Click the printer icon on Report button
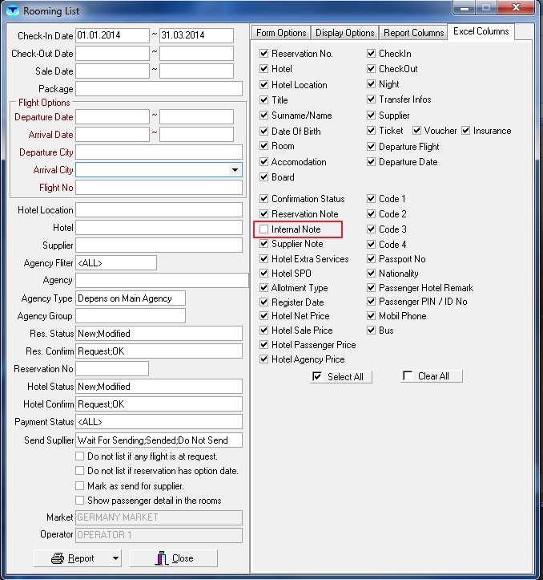Image resolution: width=543 pixels, height=580 pixels. pos(56,558)
